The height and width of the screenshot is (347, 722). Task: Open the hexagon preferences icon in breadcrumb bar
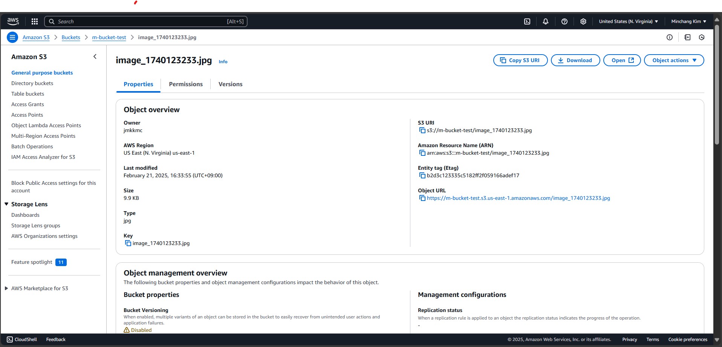[x=702, y=37]
